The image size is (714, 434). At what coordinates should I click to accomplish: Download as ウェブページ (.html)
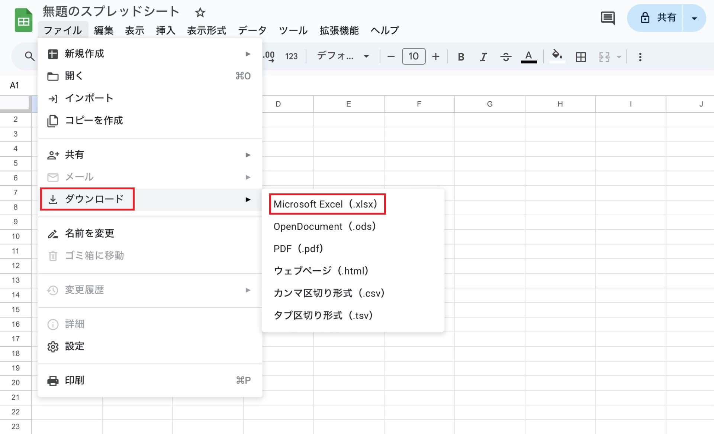point(353,271)
